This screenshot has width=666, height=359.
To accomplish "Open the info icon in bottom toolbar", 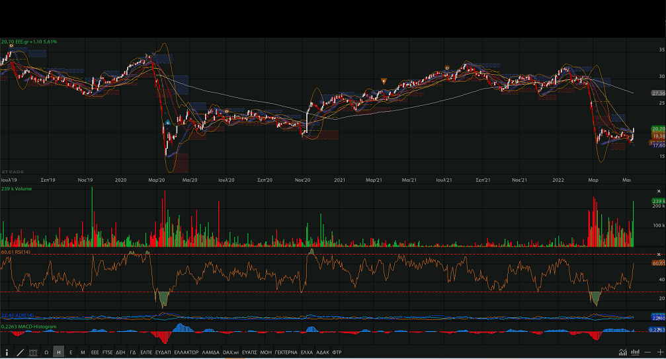I will pyautogui.click(x=7, y=353).
